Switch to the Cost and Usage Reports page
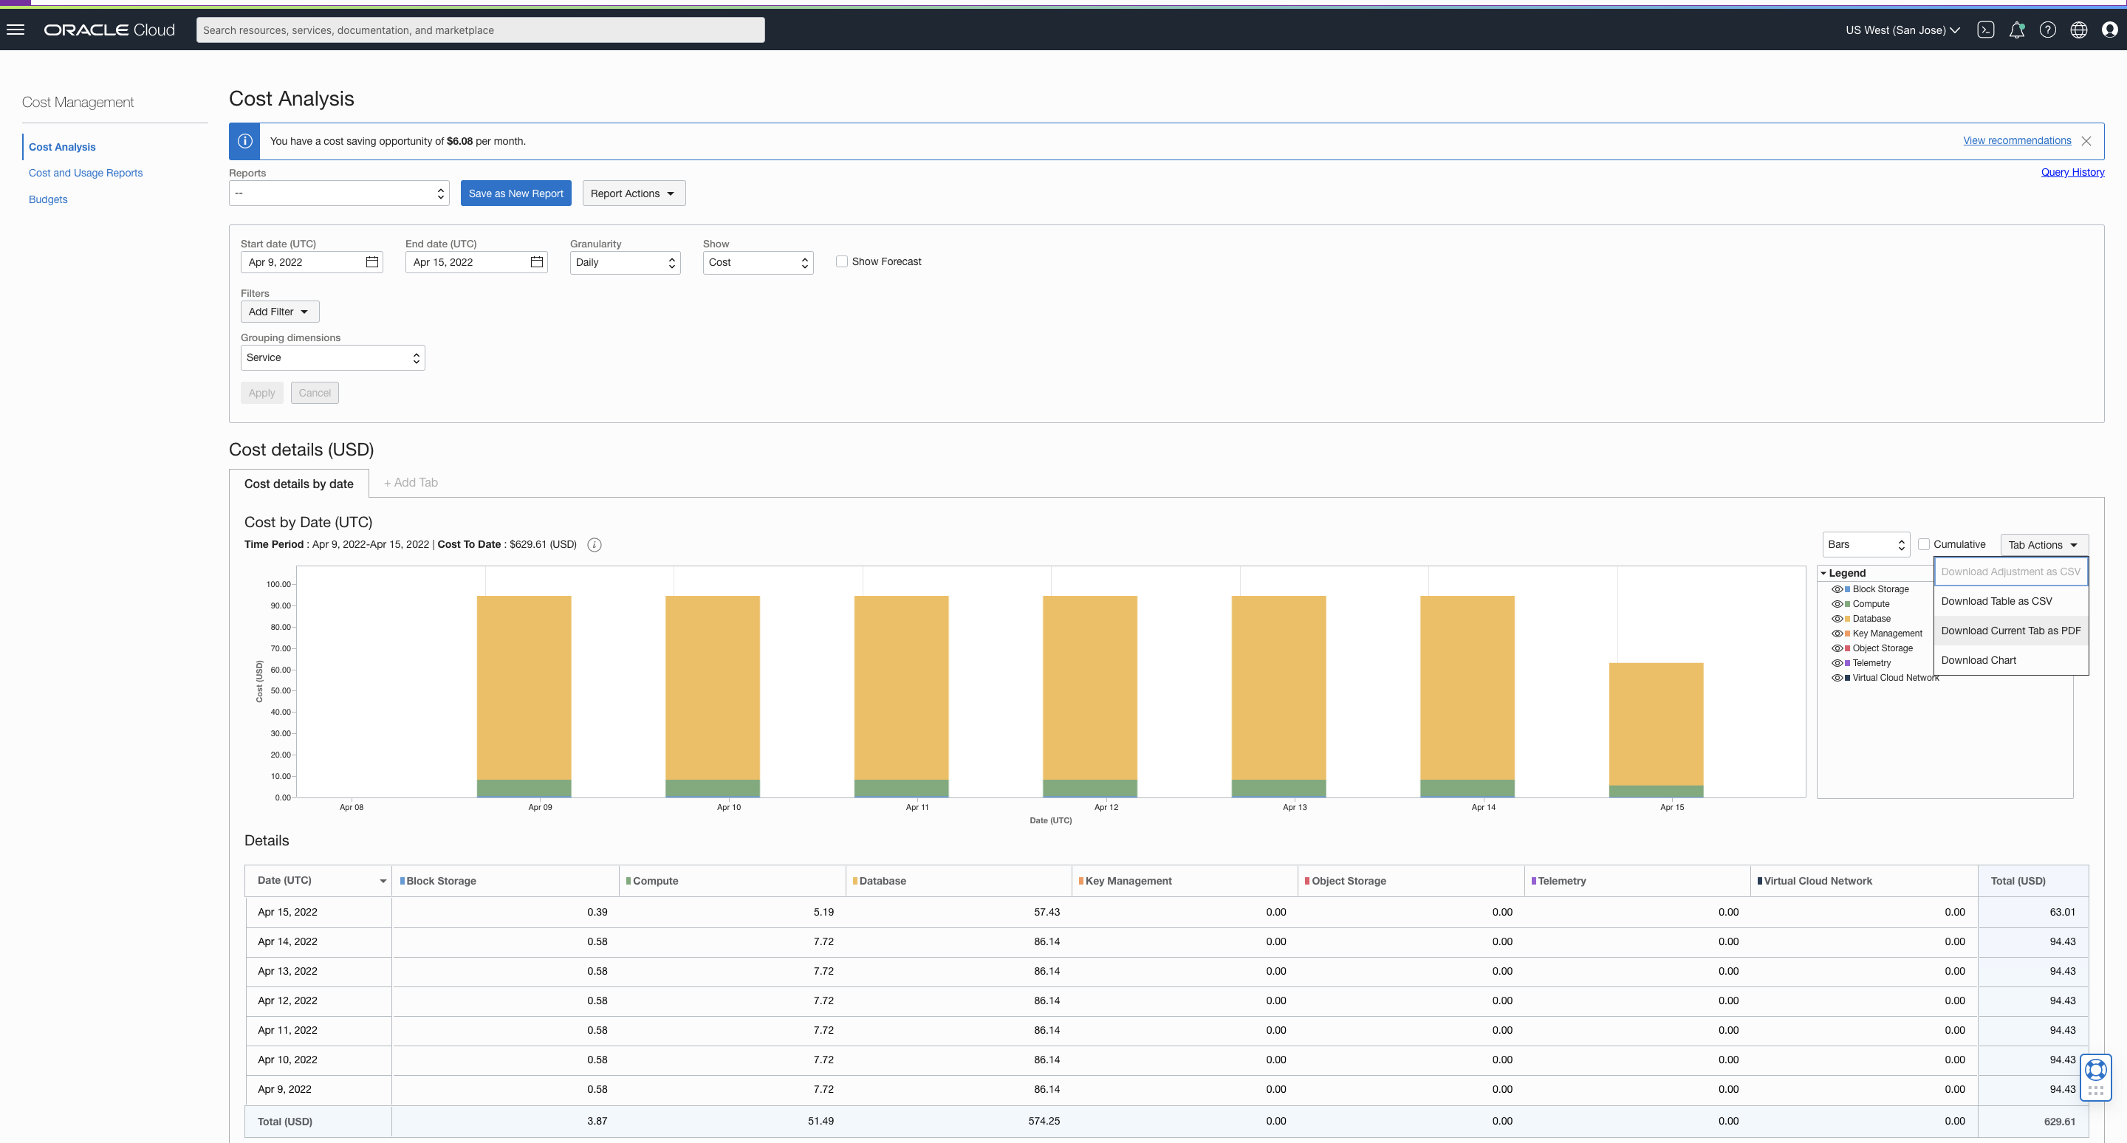 85,173
